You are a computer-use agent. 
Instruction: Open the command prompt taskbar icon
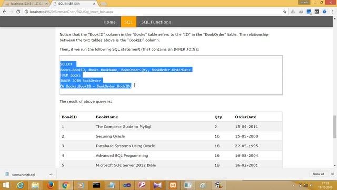tap(96, 185)
